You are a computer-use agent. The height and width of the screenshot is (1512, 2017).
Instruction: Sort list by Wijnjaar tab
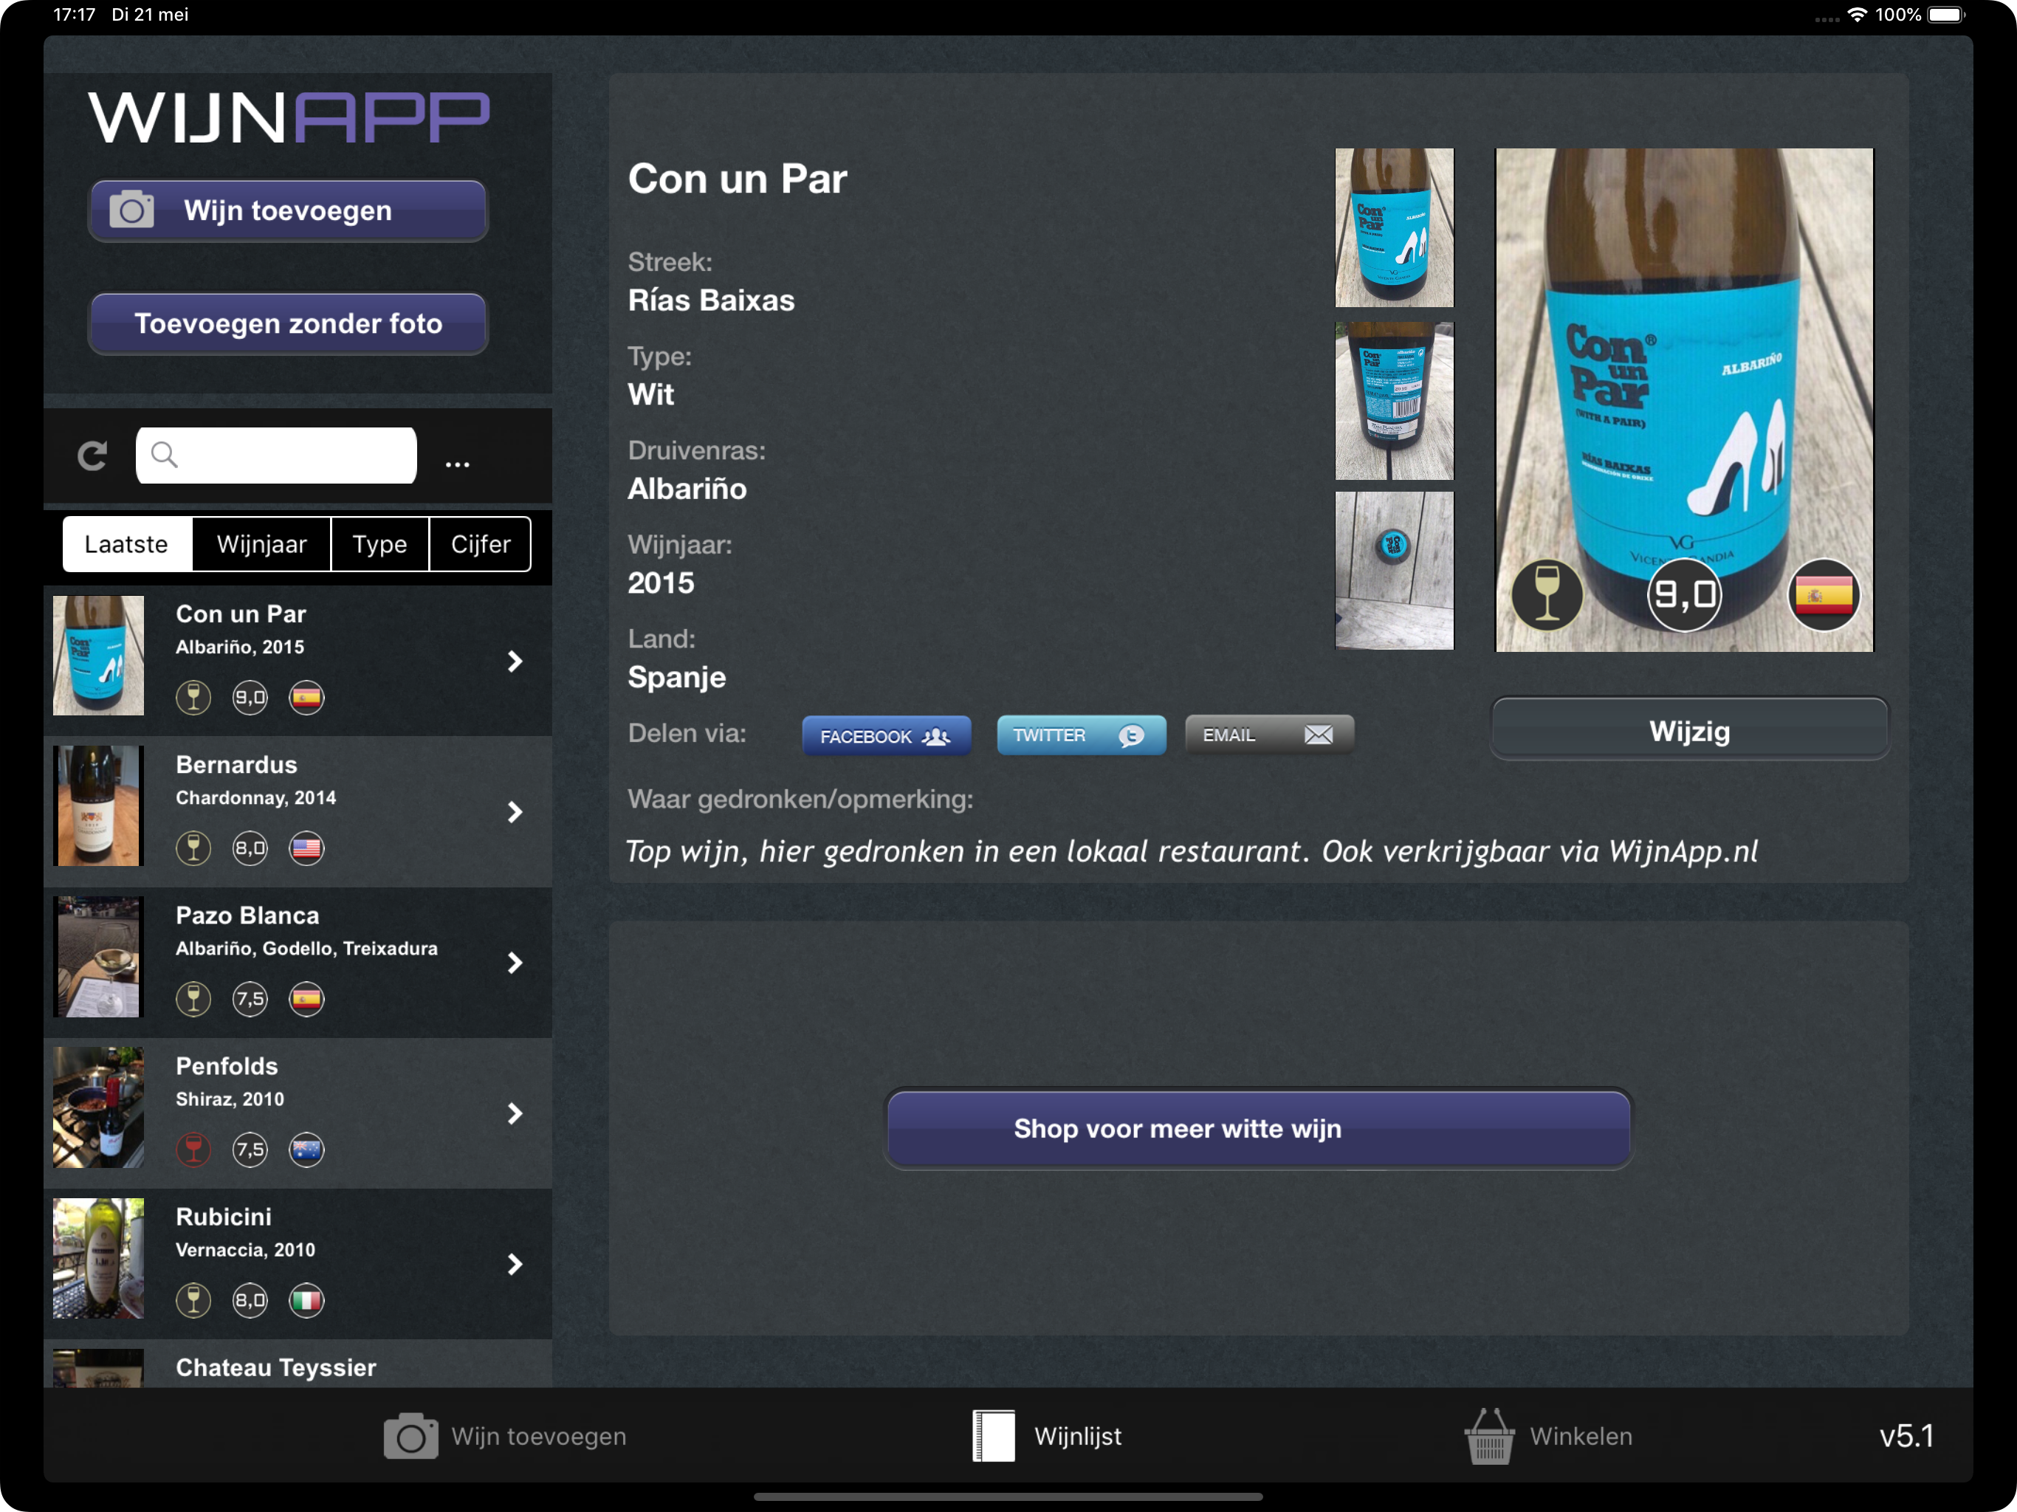pos(261,544)
